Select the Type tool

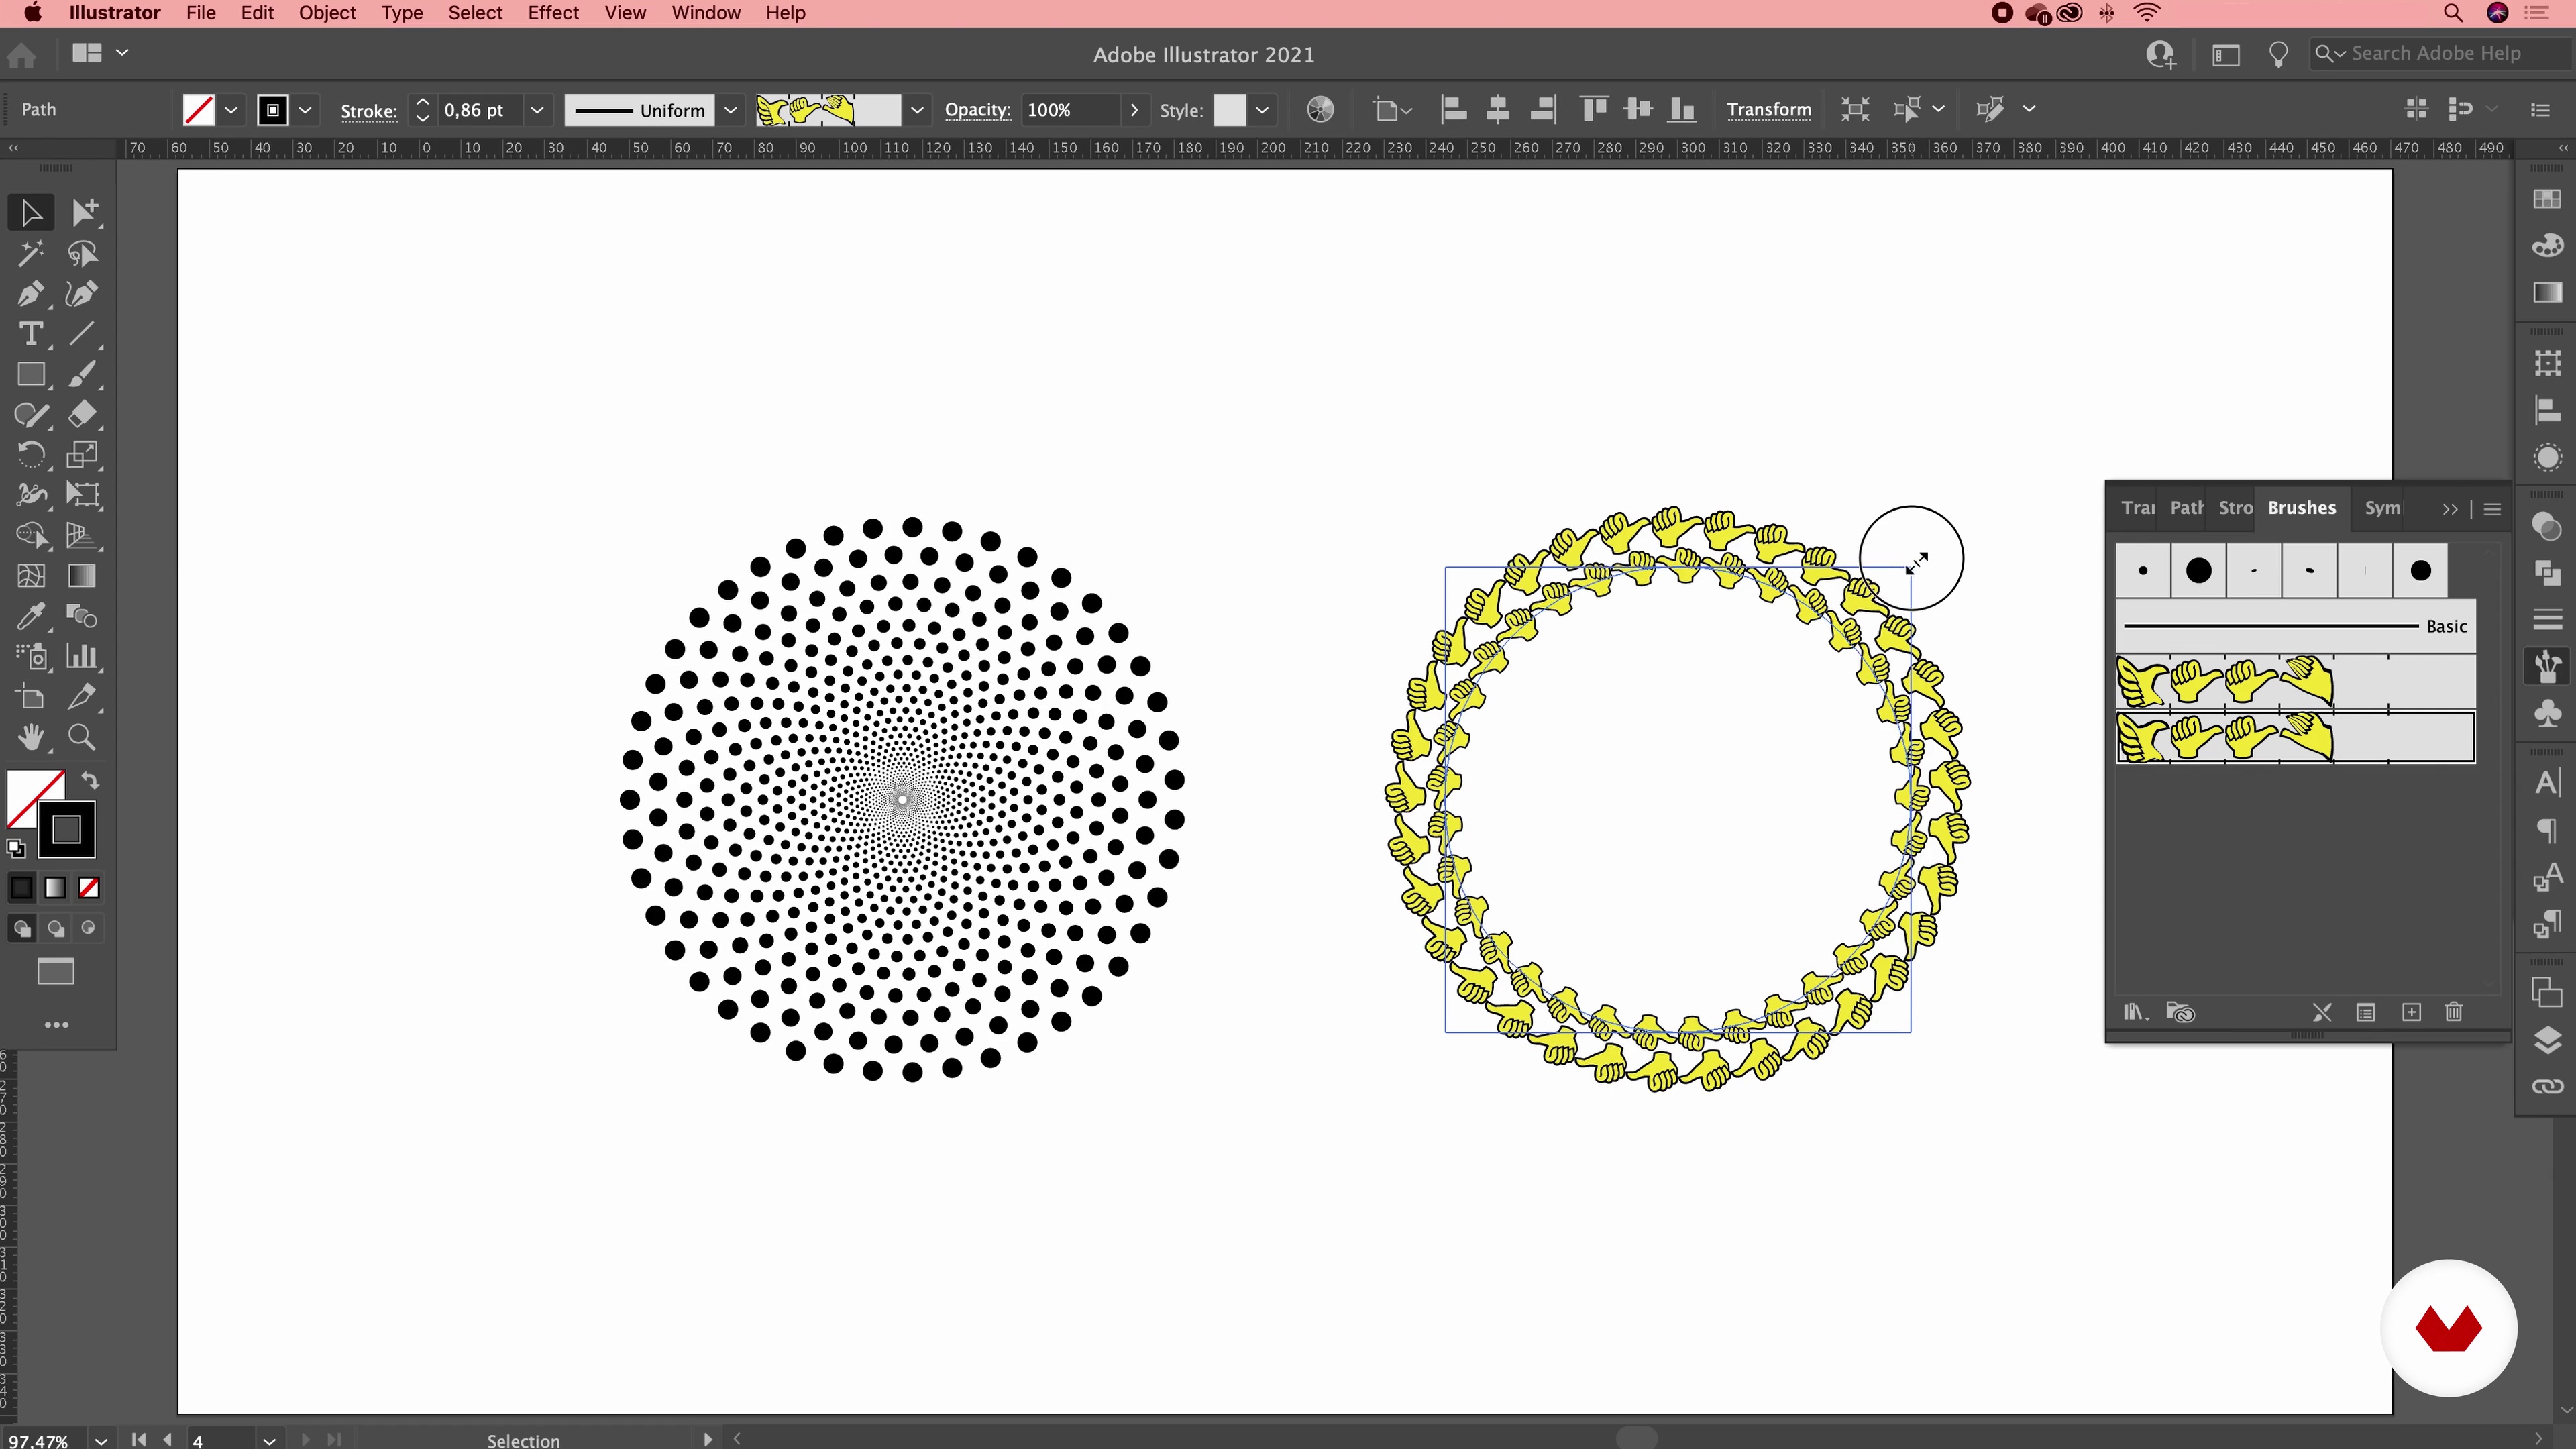pyautogui.click(x=30, y=334)
